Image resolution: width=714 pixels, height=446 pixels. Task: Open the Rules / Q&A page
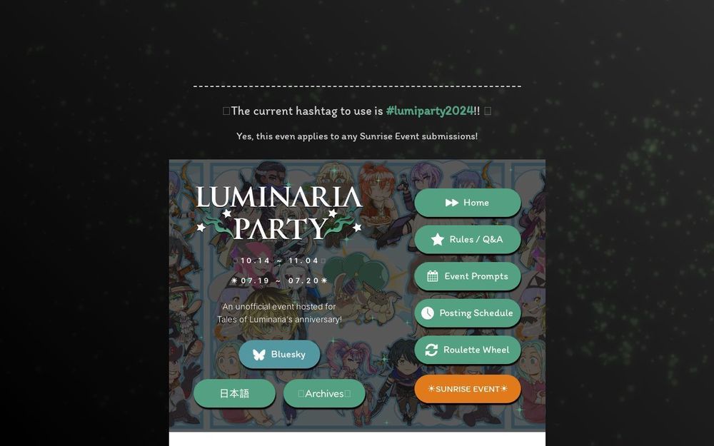click(x=468, y=239)
